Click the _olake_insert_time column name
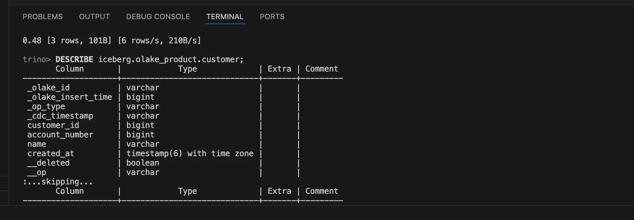The image size is (634, 220). tap(70, 97)
